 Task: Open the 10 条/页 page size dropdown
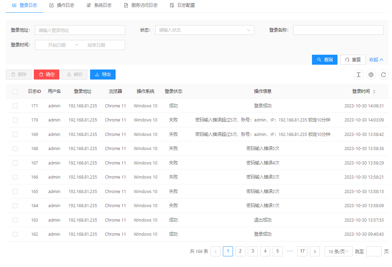(x=338, y=252)
